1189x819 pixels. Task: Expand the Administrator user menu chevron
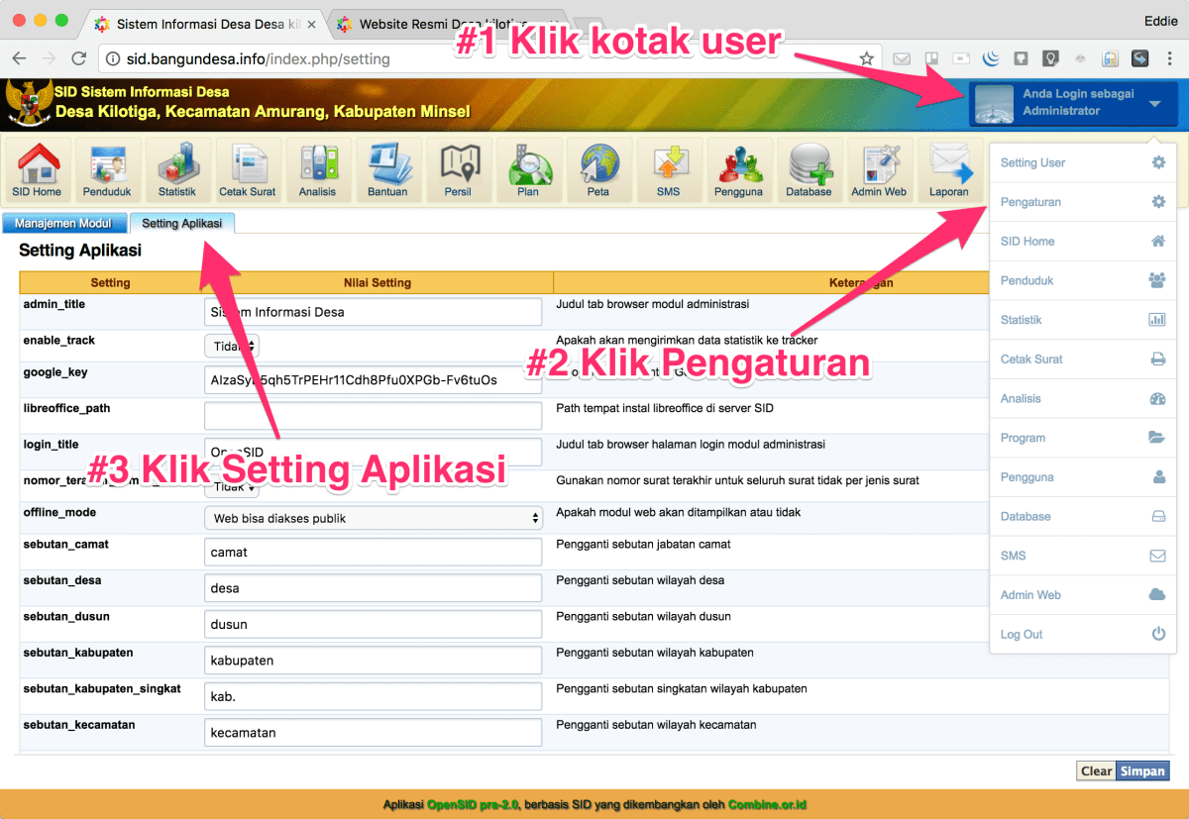[1152, 104]
